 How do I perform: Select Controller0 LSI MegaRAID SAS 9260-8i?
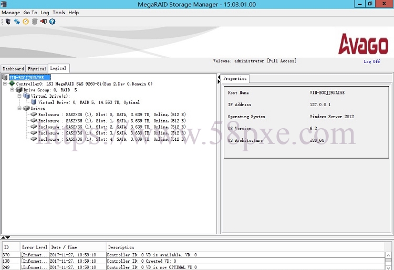pos(84,84)
